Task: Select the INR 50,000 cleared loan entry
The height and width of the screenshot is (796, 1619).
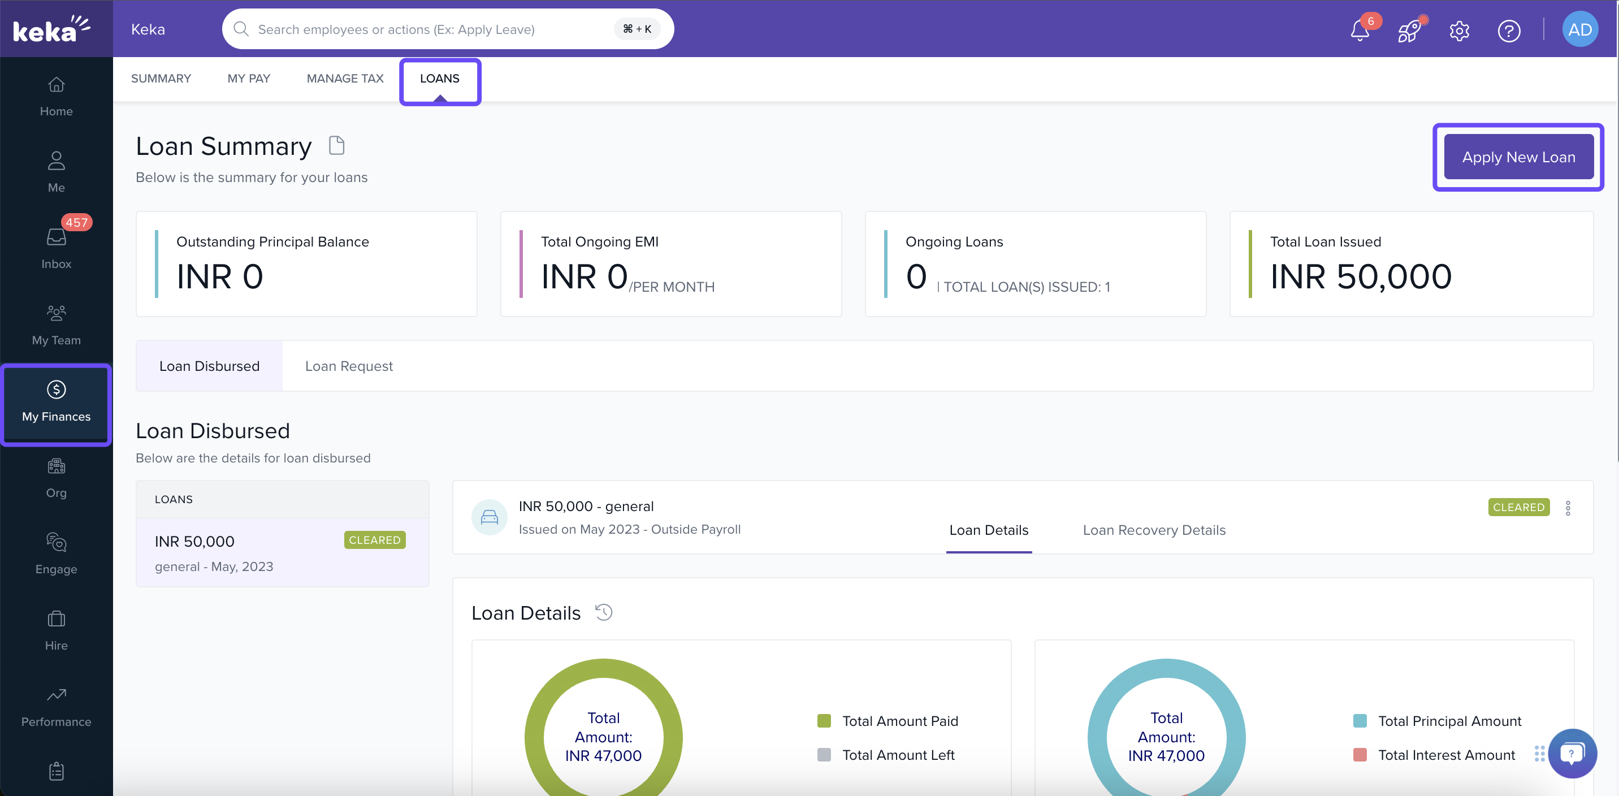Action: click(x=282, y=552)
